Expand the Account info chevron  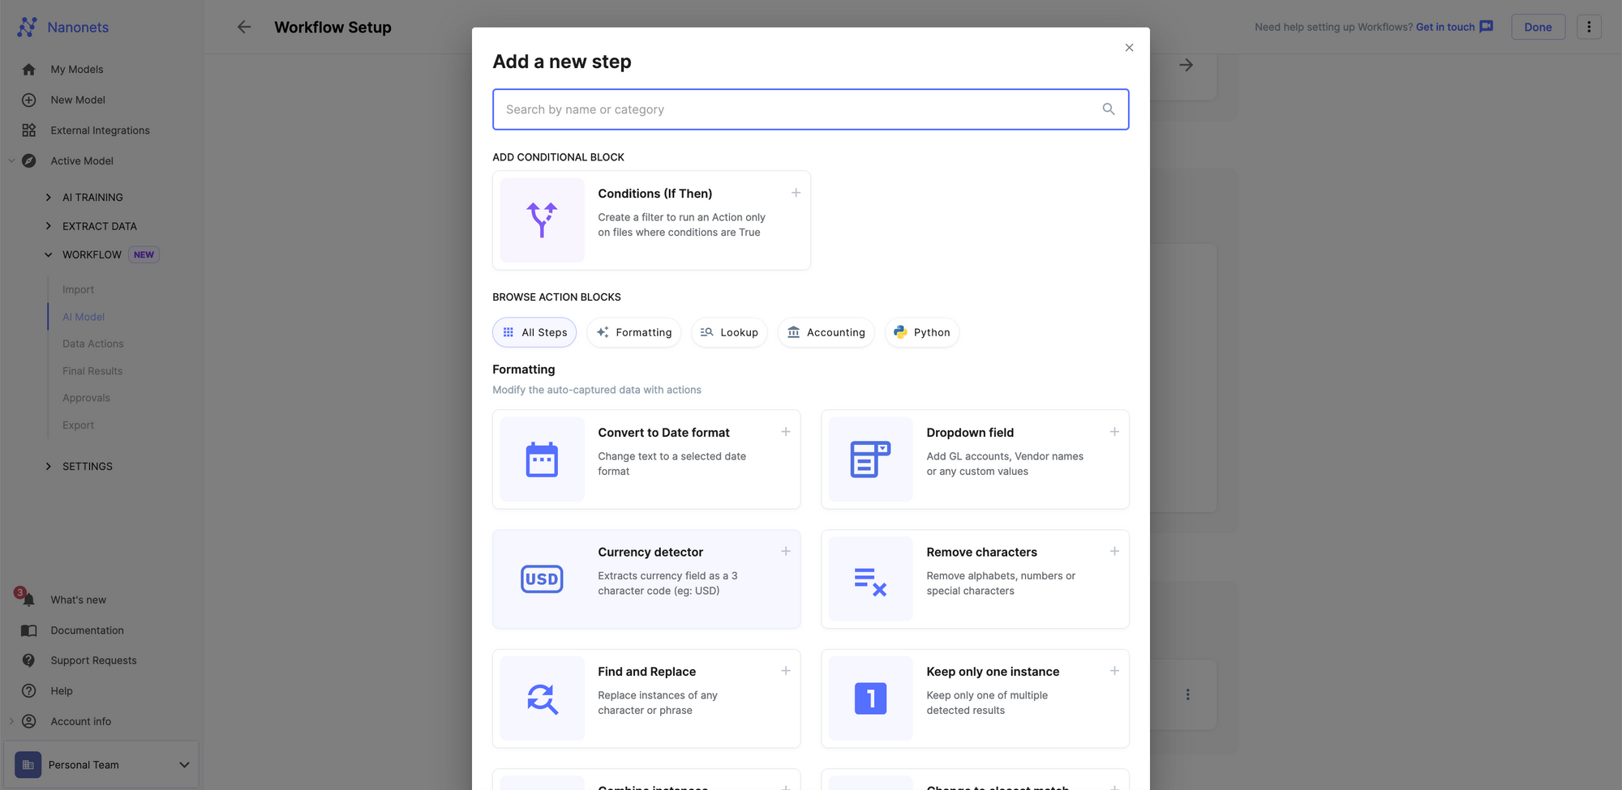11,721
